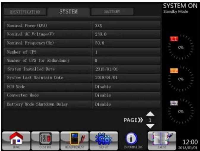Click the 2018/01/01 date under the clock
Image resolution: width=200 pixels, height=151 pixels.
(x=188, y=148)
